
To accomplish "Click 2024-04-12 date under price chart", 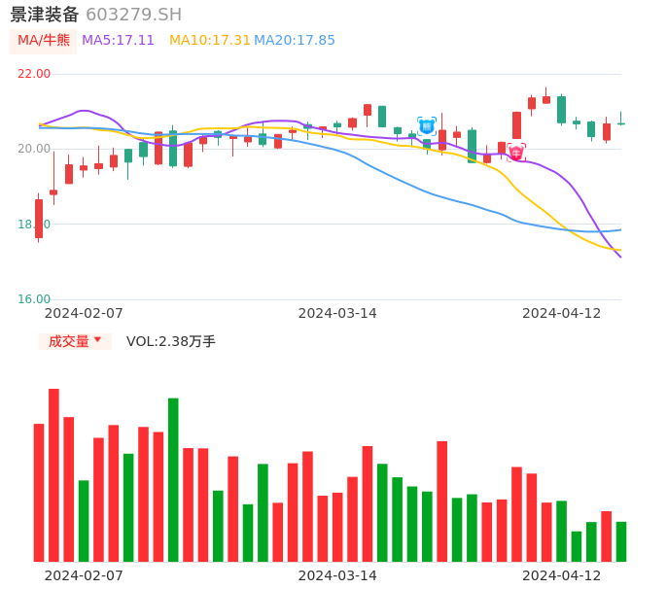I will [562, 313].
